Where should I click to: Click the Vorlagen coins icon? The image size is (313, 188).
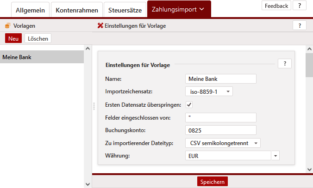tap(7, 26)
